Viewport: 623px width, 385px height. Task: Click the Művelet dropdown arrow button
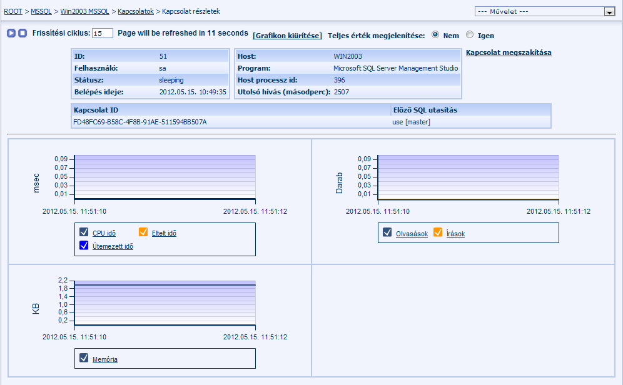click(x=609, y=11)
